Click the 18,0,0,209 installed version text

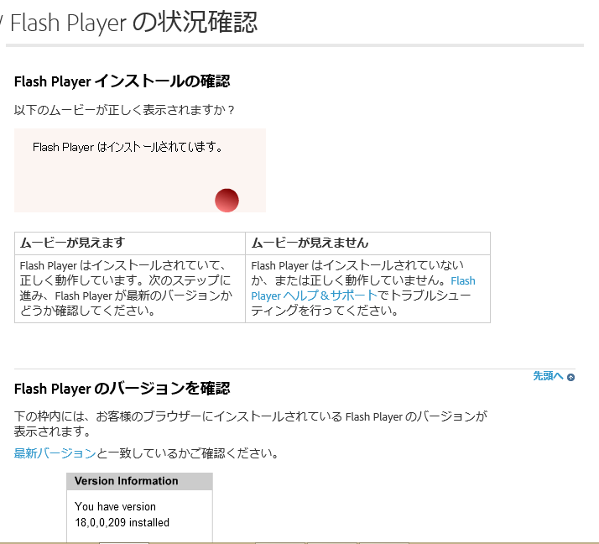(x=122, y=522)
